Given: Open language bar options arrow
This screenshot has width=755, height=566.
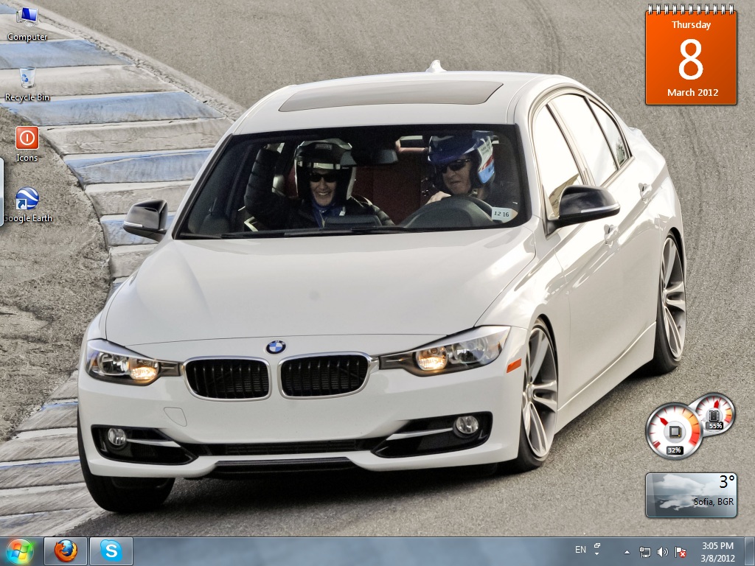Looking at the screenshot, I should point(597,554).
